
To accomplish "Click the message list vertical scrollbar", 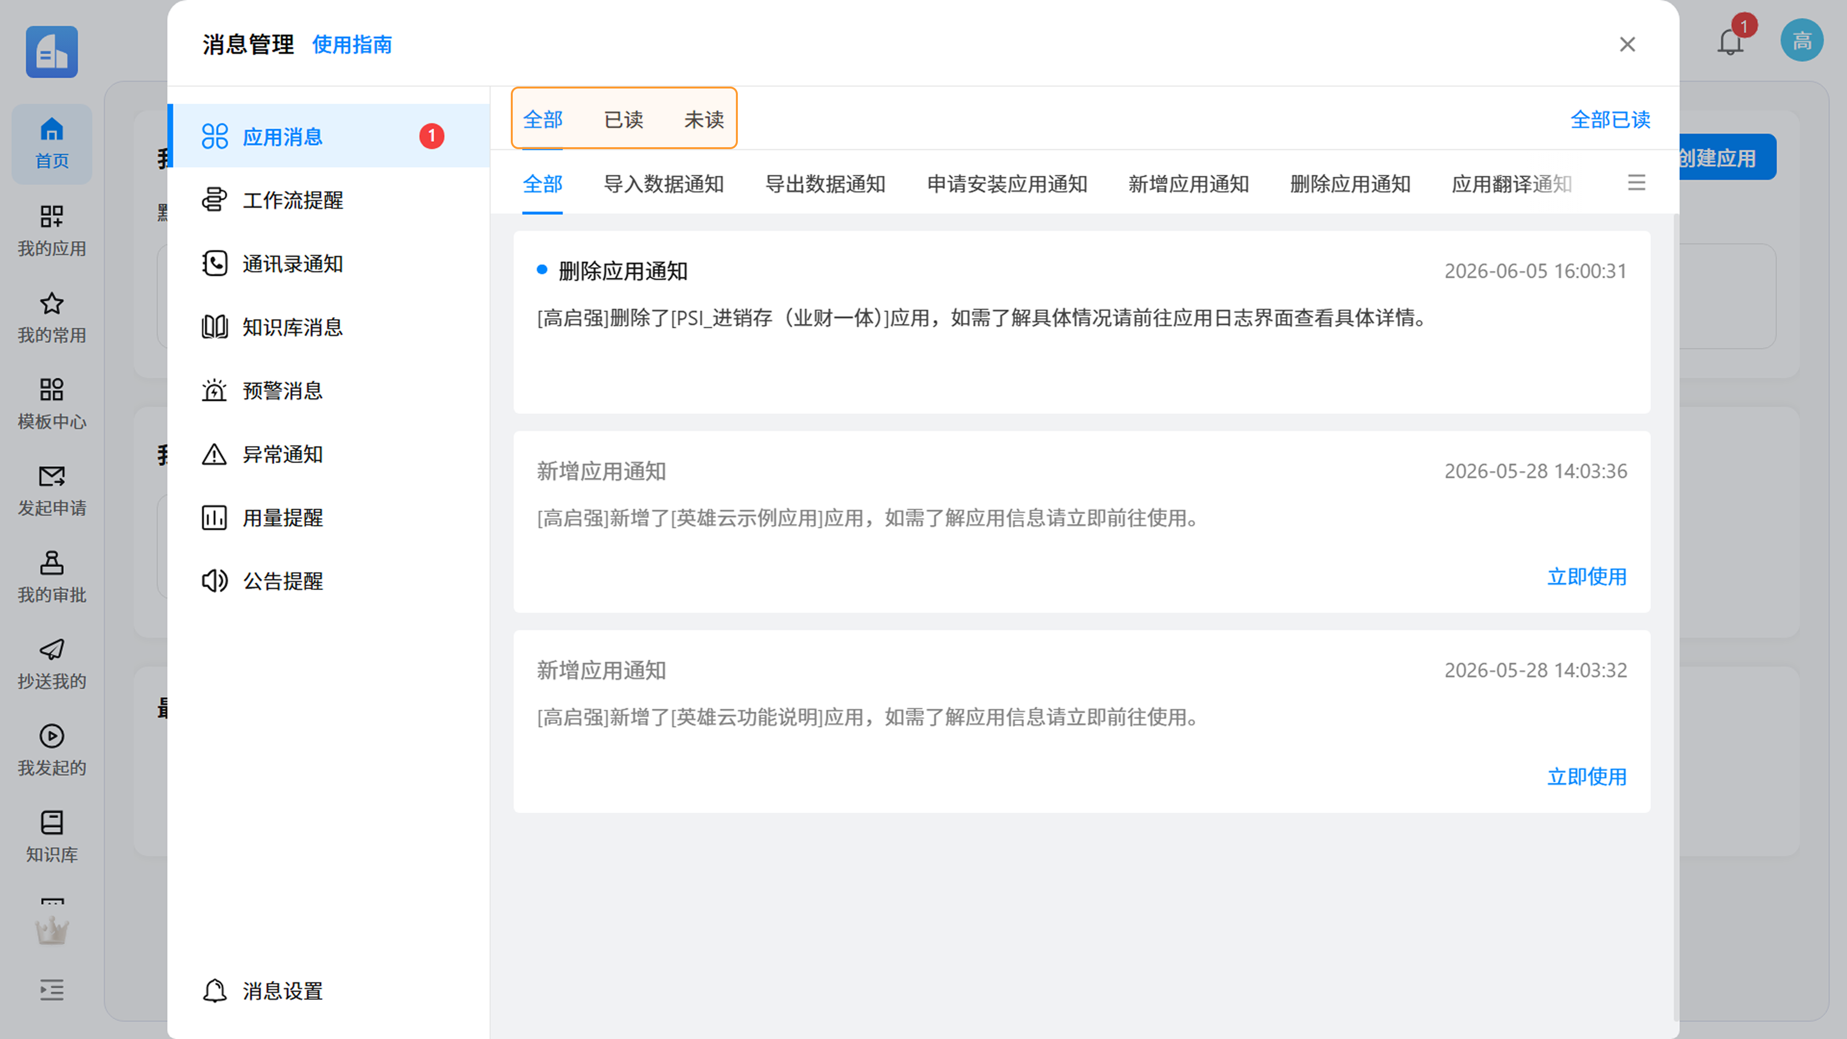I will click(1676, 617).
